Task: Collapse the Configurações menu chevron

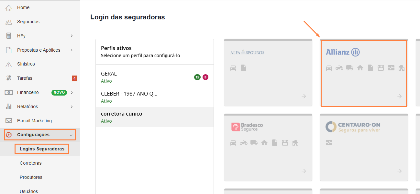Action: (x=71, y=135)
